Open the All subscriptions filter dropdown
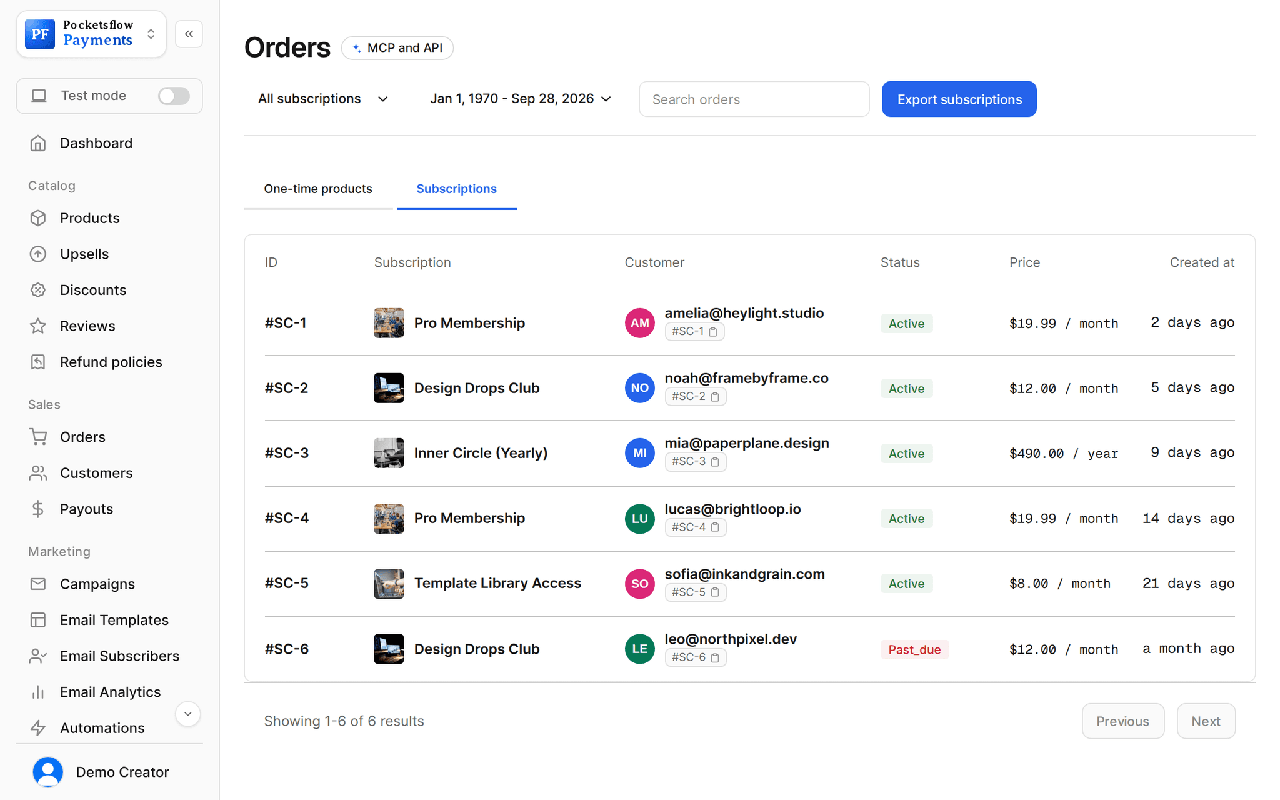The width and height of the screenshot is (1280, 800). (x=323, y=99)
